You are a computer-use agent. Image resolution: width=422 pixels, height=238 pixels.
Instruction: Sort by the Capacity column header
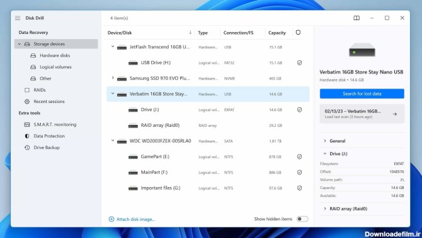[x=277, y=33]
